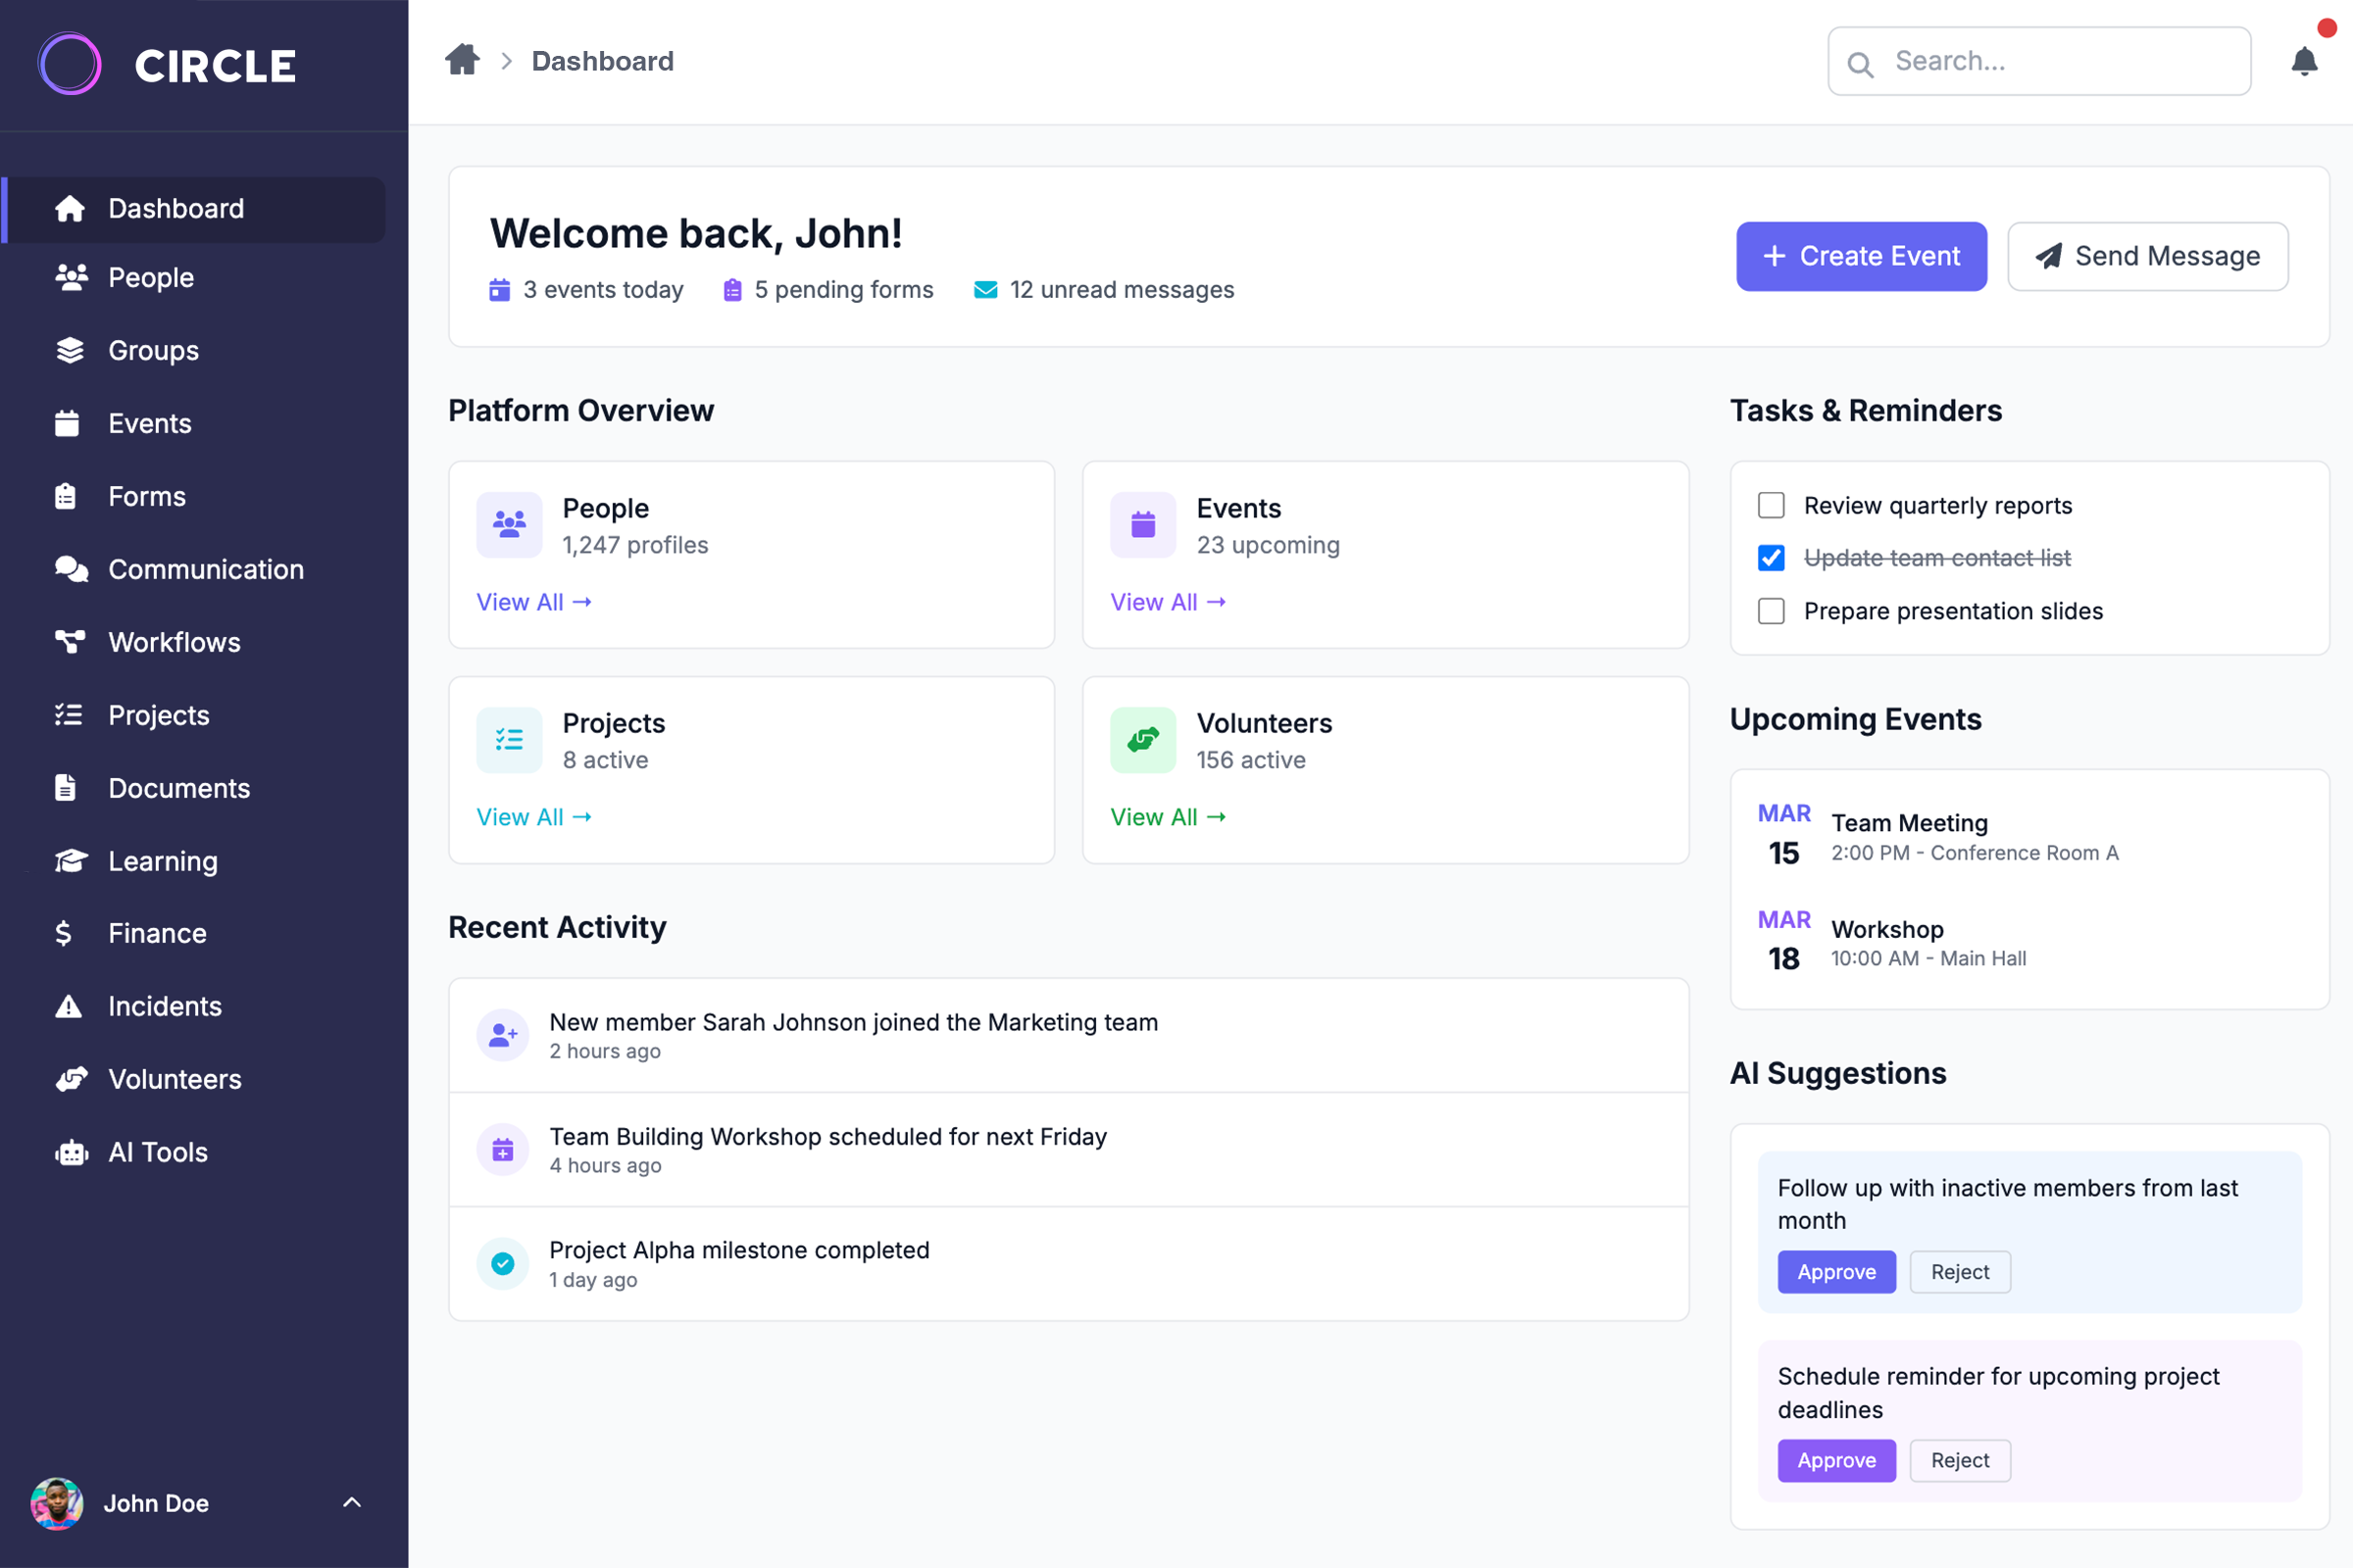Click the Sarah Johnson activity user icon
This screenshot has height=1568, width=2353.
tap(502, 1035)
